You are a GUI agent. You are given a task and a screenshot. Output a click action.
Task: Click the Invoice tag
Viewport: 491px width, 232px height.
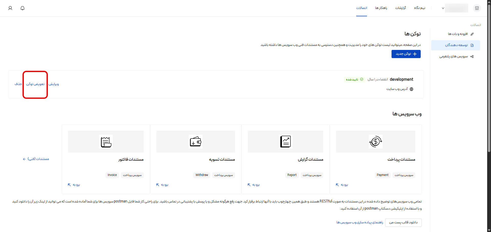112,175
